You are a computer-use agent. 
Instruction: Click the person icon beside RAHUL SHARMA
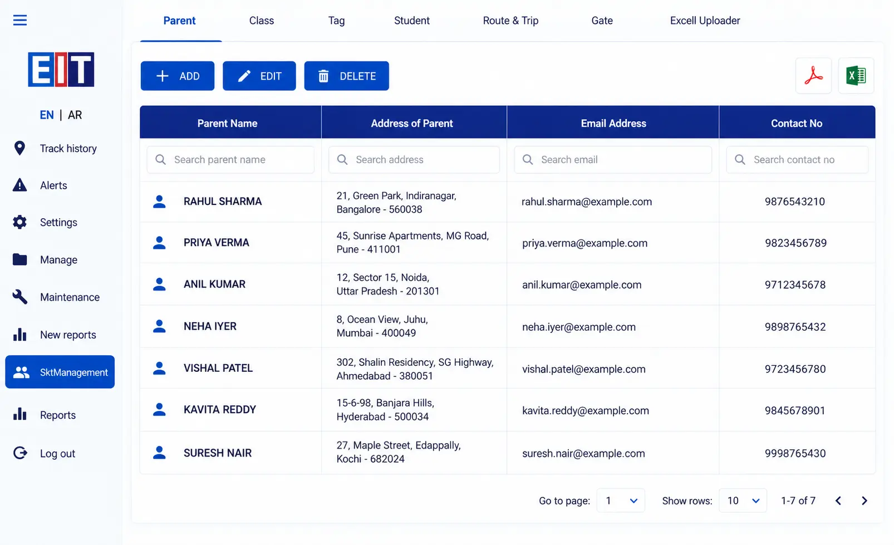[159, 202]
